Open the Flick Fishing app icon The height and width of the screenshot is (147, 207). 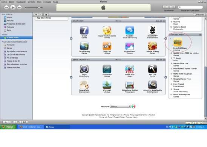tap(84, 46)
